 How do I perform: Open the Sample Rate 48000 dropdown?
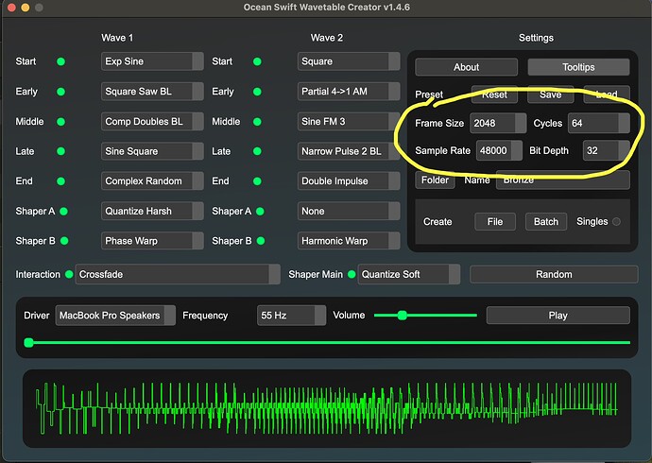499,150
